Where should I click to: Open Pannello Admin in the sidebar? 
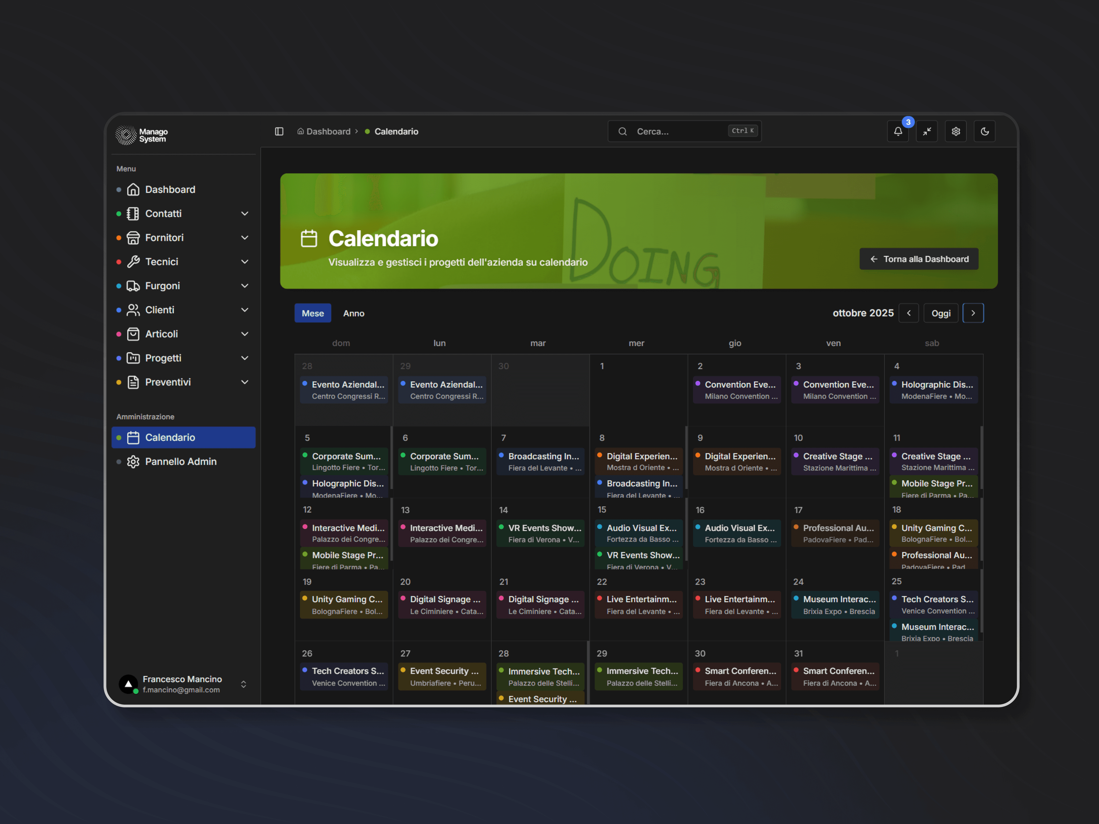click(x=180, y=461)
